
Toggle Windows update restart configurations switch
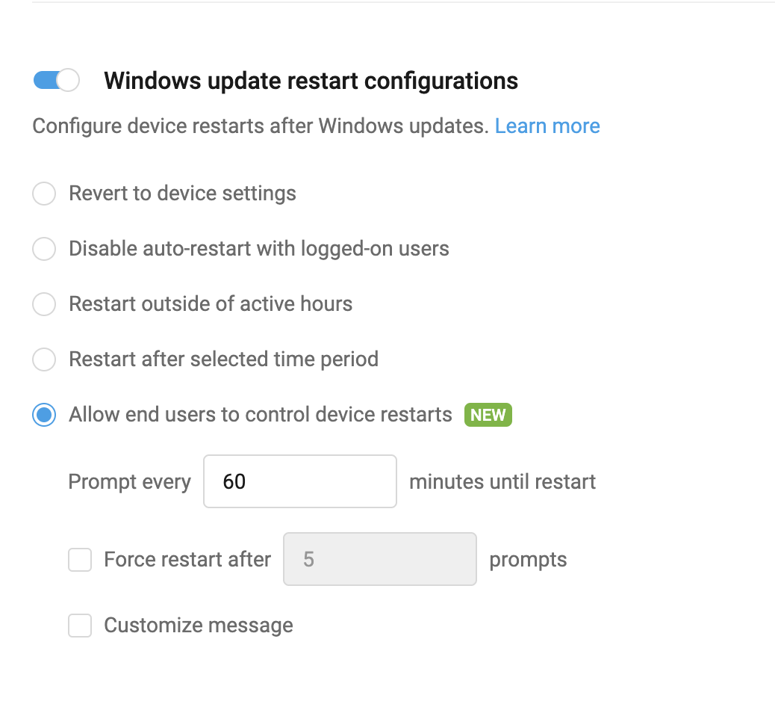point(56,80)
